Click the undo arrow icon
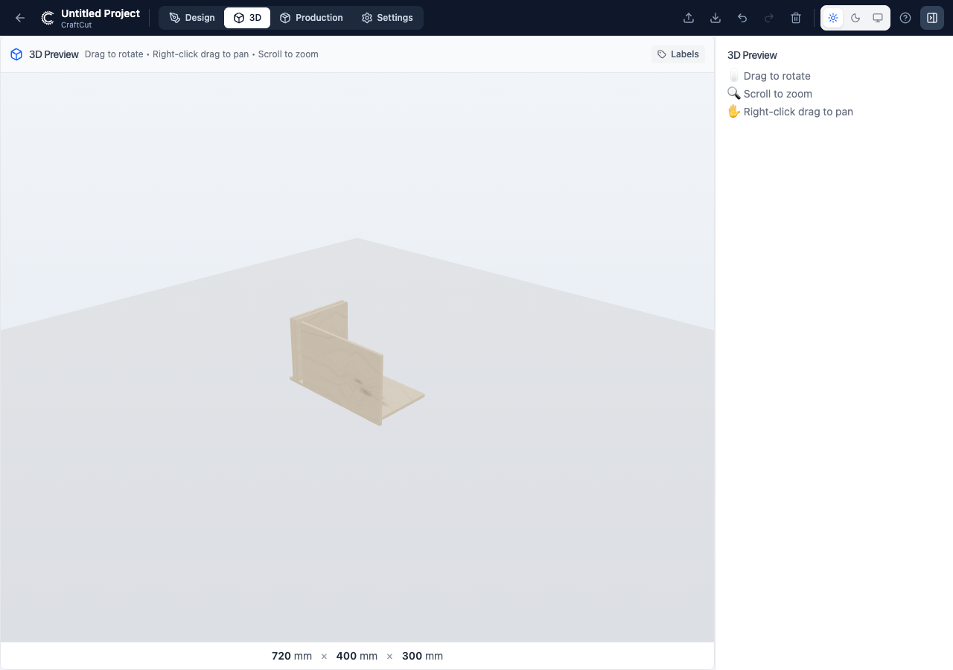Viewport: 953px width, 670px height. (742, 17)
